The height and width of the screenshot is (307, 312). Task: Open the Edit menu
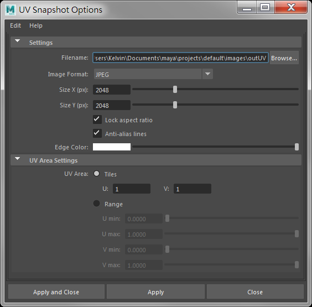[x=15, y=25]
